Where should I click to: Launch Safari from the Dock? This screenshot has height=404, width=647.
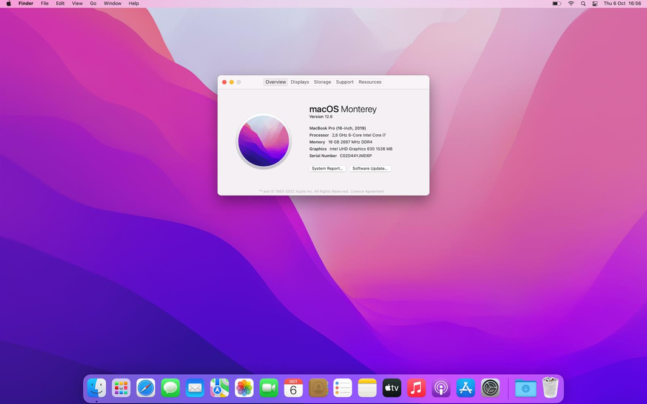pyautogui.click(x=146, y=388)
